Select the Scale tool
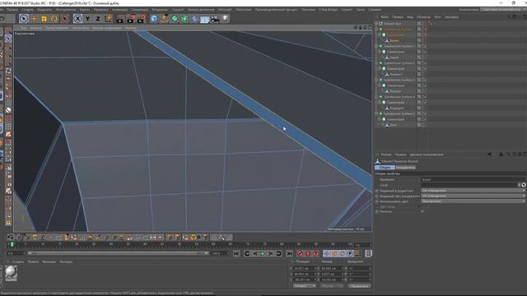 (44, 19)
